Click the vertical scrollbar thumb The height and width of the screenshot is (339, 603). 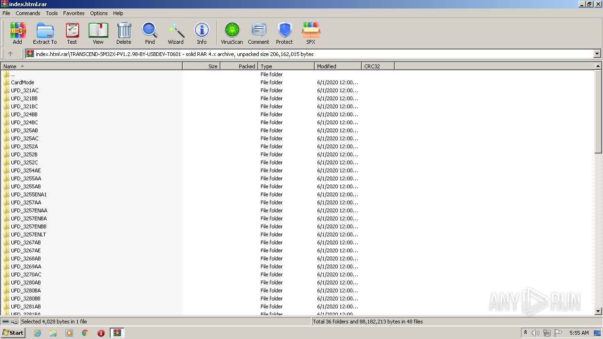(x=598, y=112)
